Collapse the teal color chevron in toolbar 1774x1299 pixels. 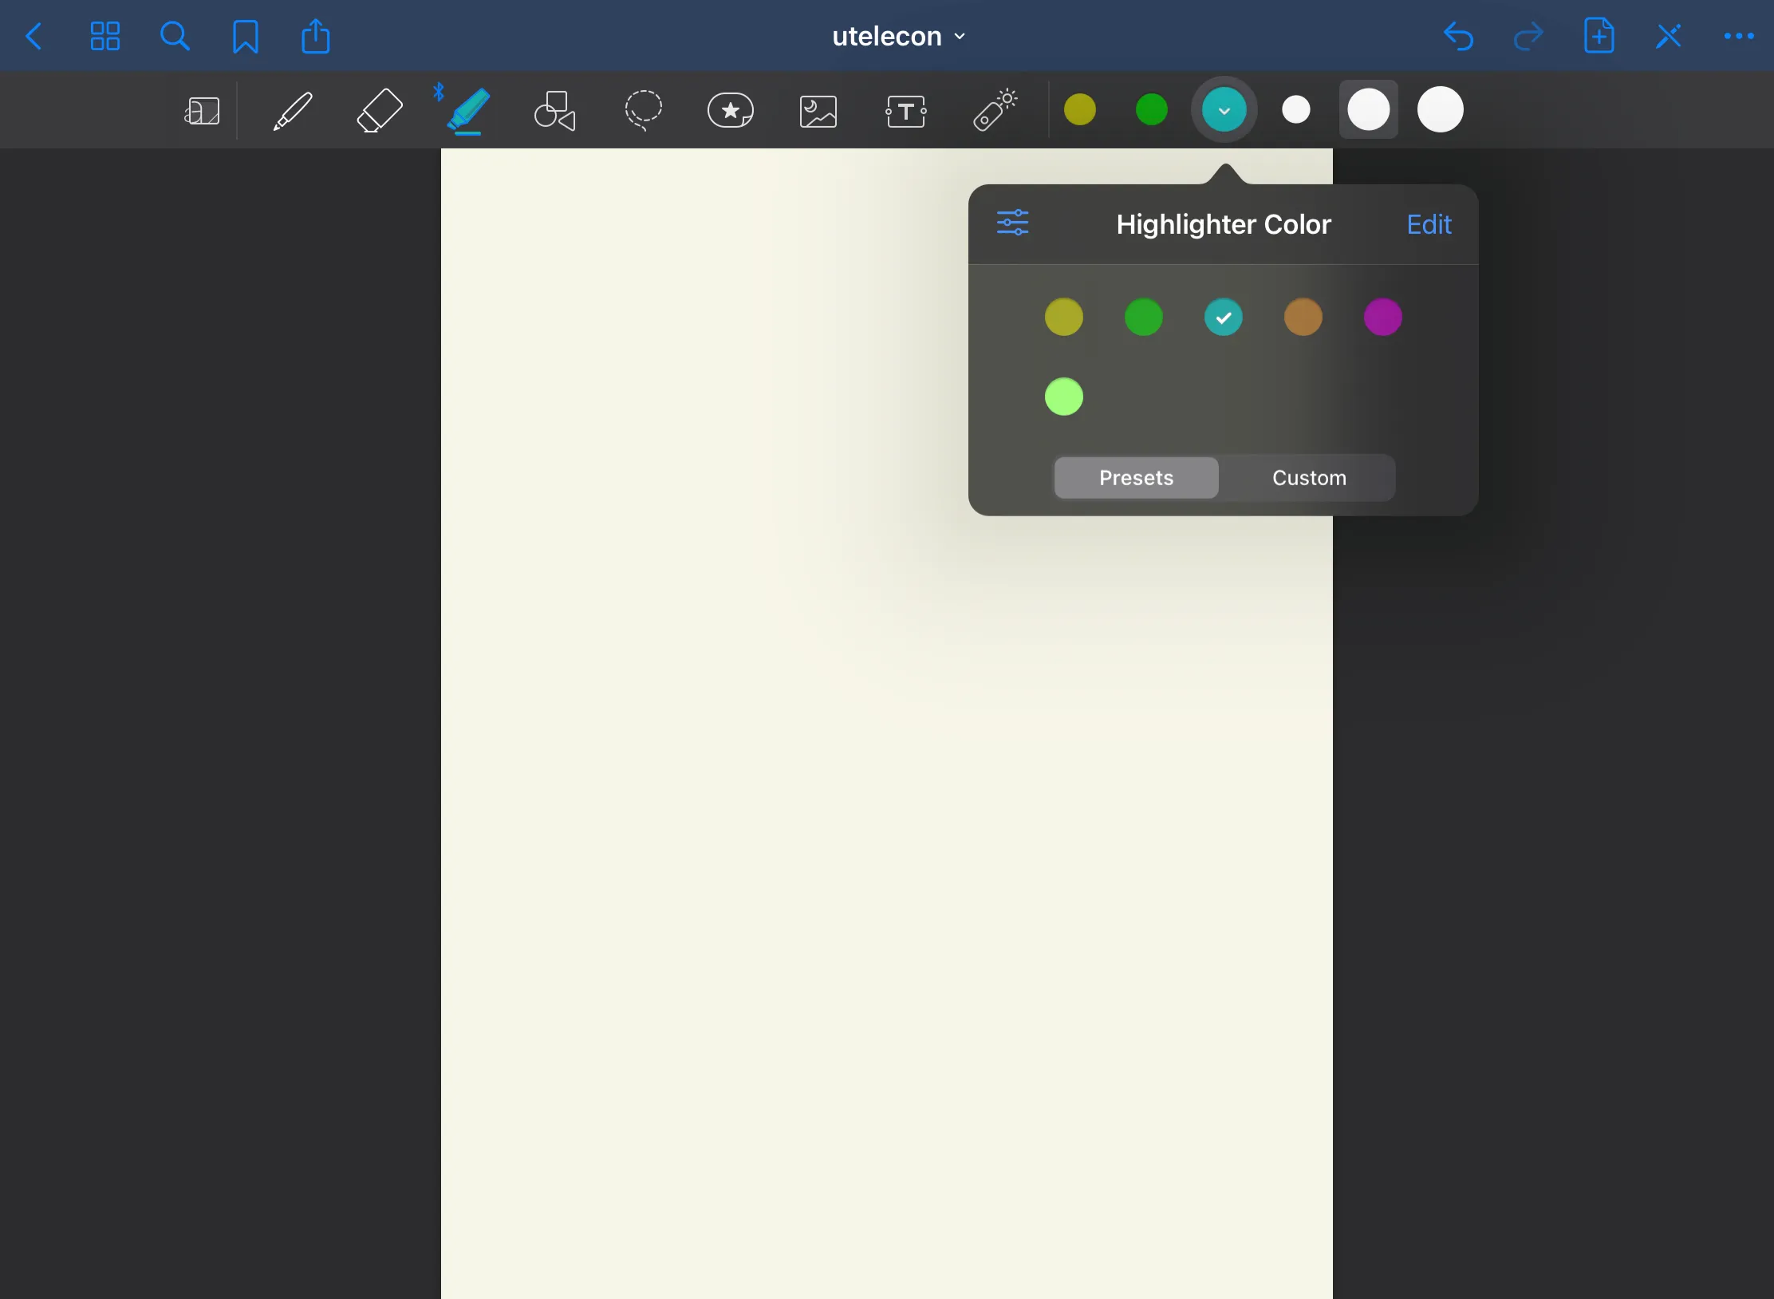pyautogui.click(x=1224, y=109)
